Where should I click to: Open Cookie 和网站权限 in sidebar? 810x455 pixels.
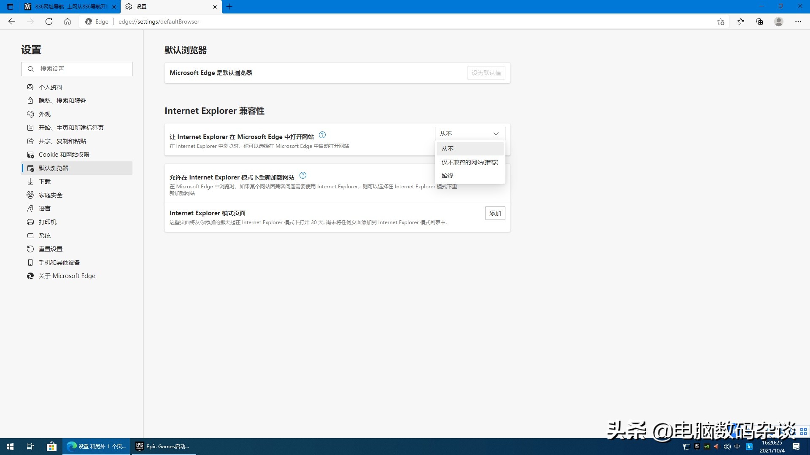(x=64, y=155)
